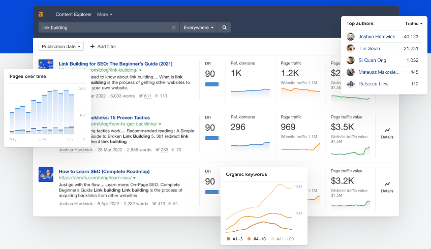
Task: Open the ahrefs.com/blog/learn-seo/ URL
Action: [x=95, y=178]
